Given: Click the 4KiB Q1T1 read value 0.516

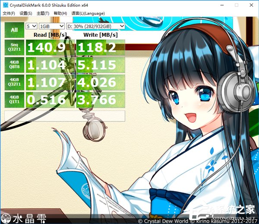Looking at the screenshot, I should 50,100.
